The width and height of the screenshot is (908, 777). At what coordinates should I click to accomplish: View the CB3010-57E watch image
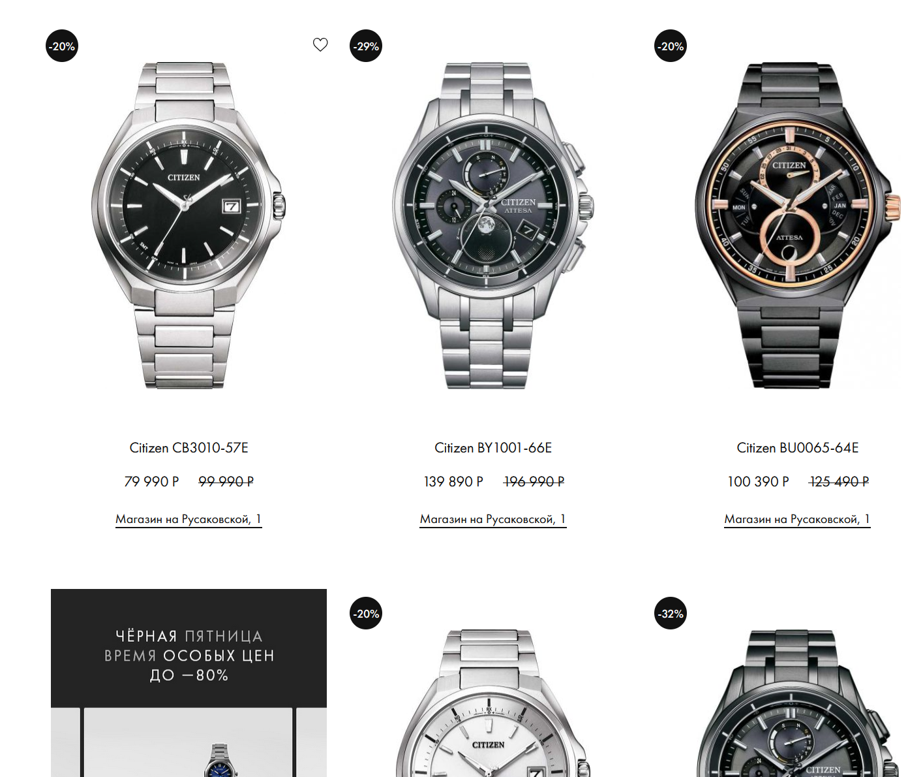click(x=189, y=225)
